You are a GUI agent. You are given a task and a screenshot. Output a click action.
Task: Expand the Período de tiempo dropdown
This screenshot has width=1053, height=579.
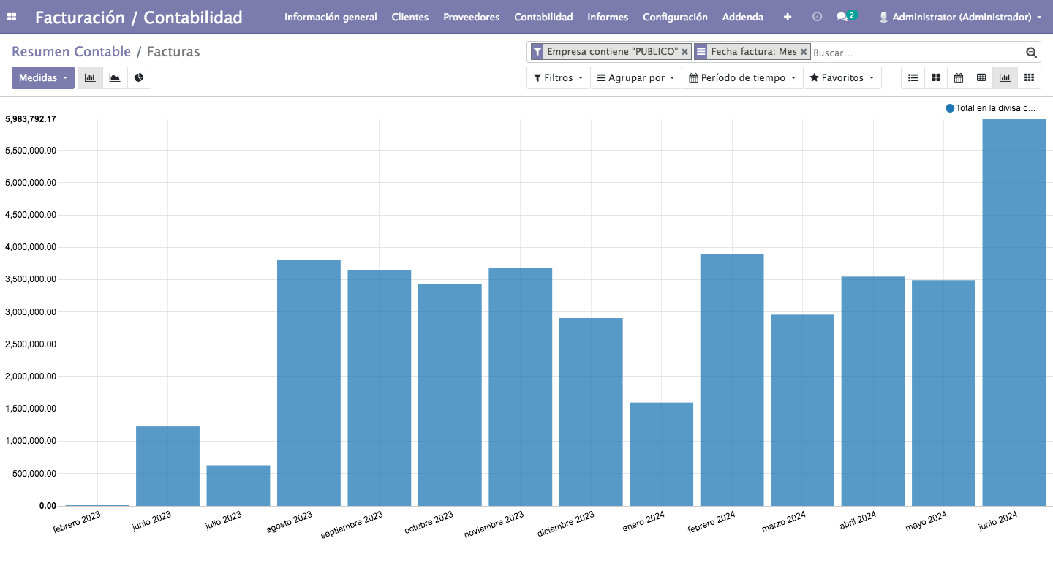[741, 77]
